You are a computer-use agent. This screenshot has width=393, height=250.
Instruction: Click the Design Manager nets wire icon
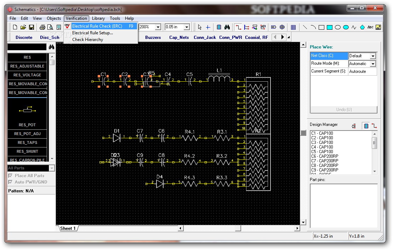pyautogui.click(x=374, y=126)
